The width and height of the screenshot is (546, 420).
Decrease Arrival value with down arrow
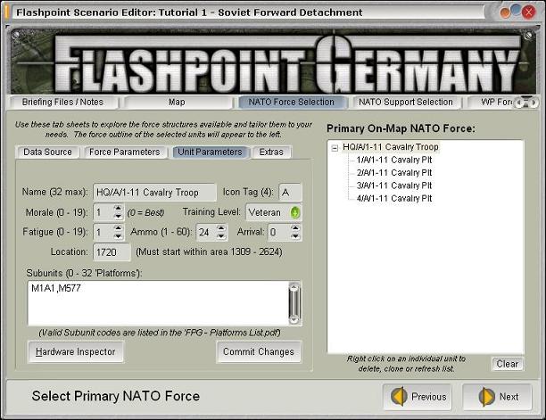pyautogui.click(x=295, y=236)
